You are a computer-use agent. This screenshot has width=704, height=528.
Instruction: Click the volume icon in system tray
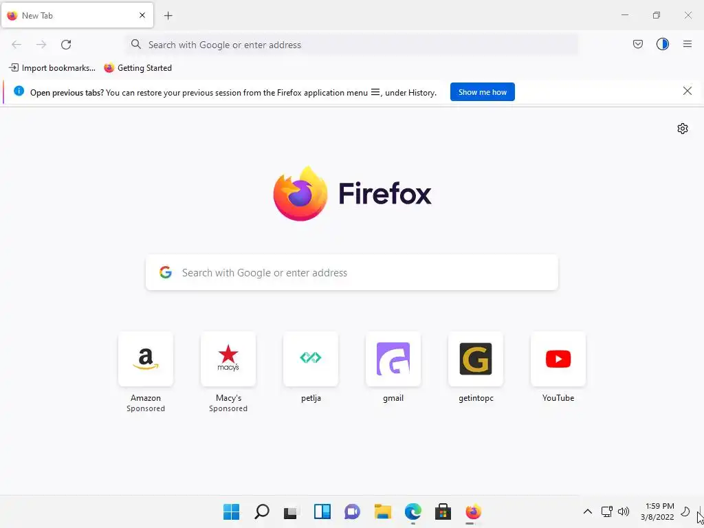coord(623,511)
